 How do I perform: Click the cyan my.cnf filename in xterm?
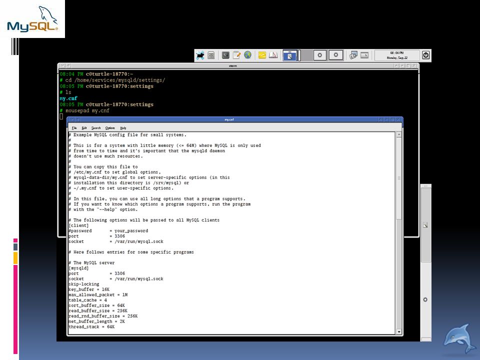pos(68,98)
